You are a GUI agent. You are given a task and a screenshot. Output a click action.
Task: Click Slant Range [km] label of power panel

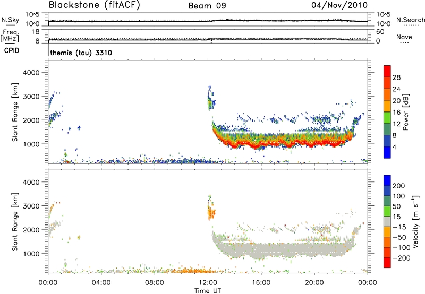(x=15, y=113)
